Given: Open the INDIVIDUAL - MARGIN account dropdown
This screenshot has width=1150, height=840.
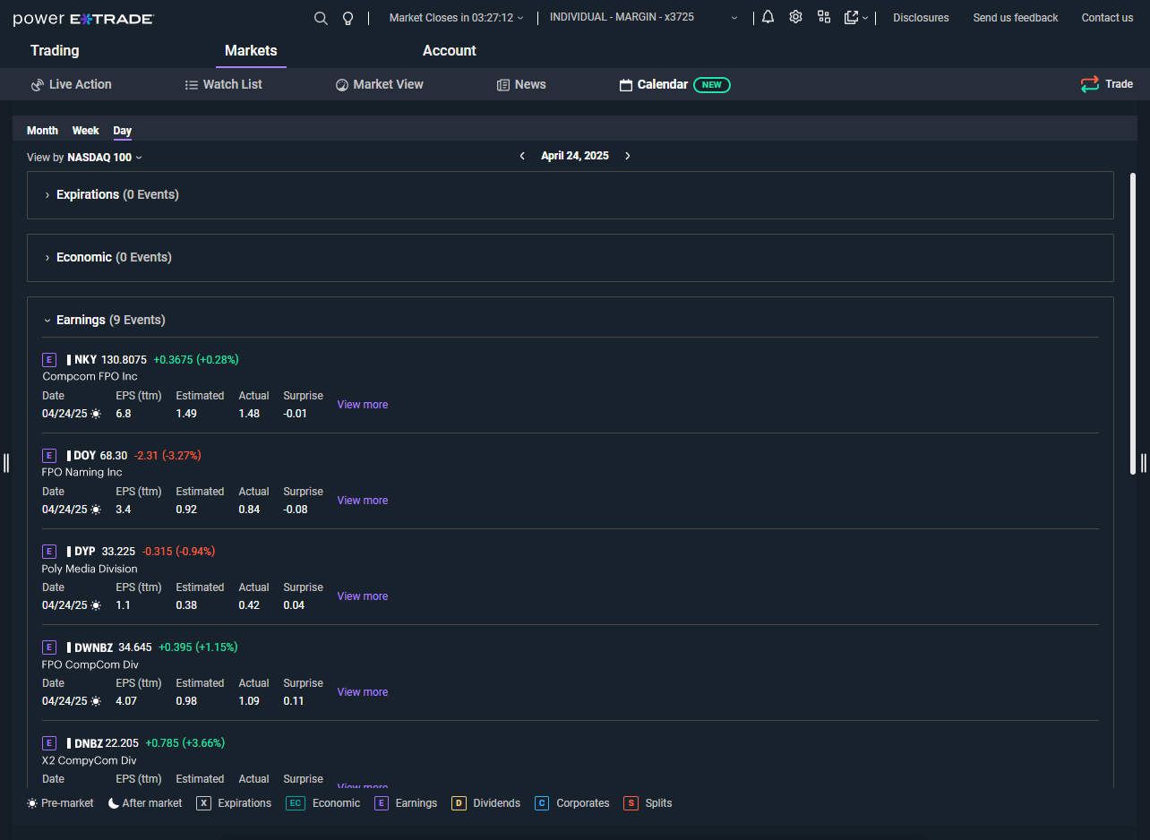Looking at the screenshot, I should tap(644, 18).
